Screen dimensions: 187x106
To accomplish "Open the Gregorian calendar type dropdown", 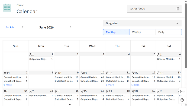I will (x=142, y=23).
